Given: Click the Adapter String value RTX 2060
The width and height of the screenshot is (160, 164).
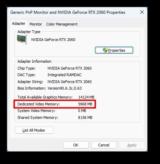Looking at the screenshot, I should click(70, 82).
